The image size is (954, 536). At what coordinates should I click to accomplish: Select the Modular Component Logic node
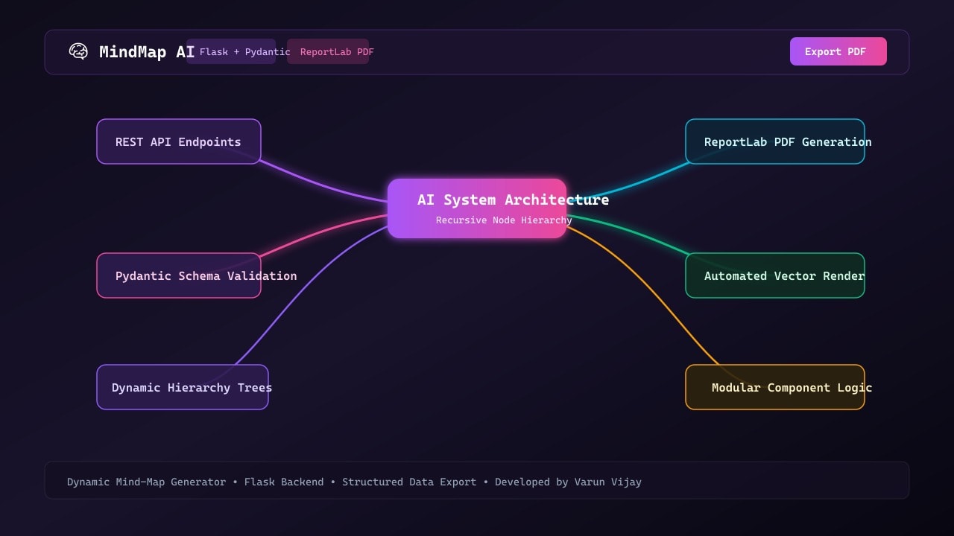775,387
